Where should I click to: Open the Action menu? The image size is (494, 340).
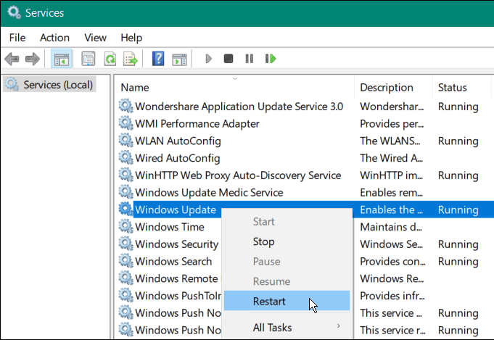point(54,38)
